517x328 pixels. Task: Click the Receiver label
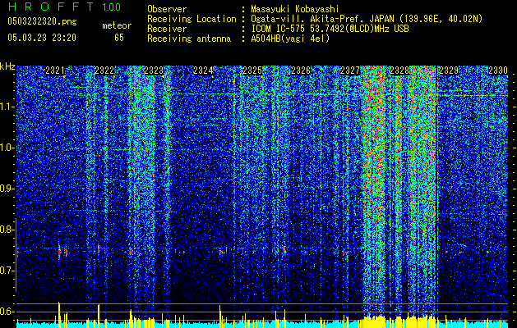coord(167,29)
